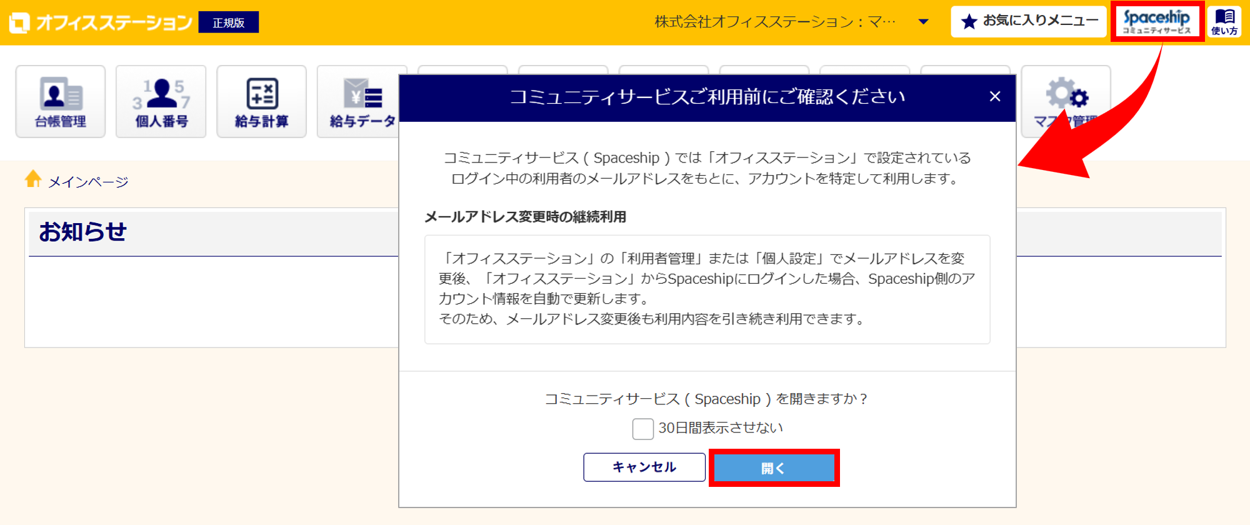This screenshot has height=525, width=1250.
Task: Follow the メインページ breadcrumb link
Action: tap(88, 182)
